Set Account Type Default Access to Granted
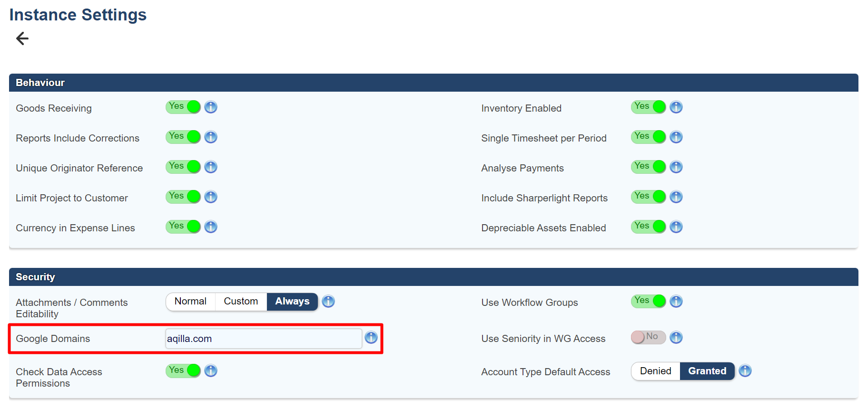The height and width of the screenshot is (408, 867). click(x=707, y=371)
